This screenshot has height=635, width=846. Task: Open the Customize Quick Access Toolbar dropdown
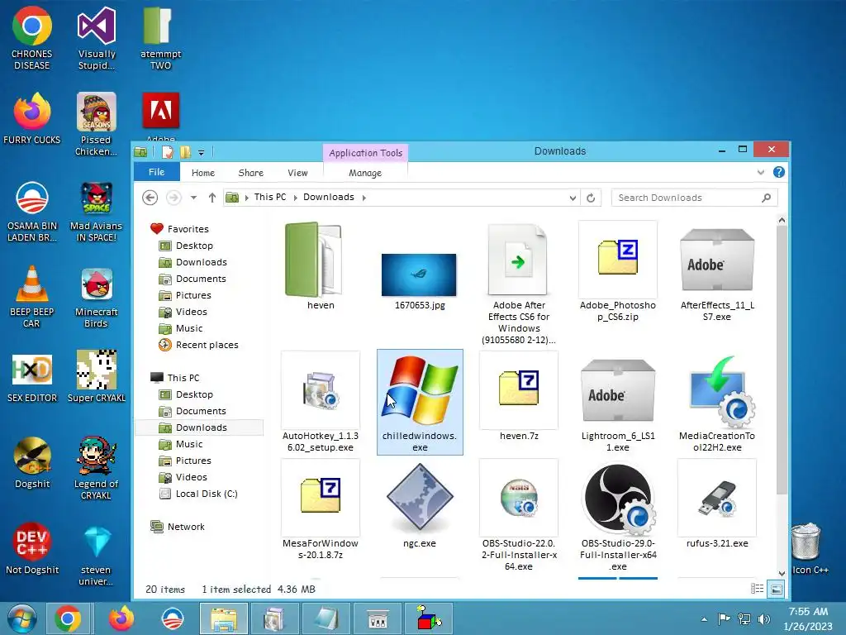click(201, 153)
